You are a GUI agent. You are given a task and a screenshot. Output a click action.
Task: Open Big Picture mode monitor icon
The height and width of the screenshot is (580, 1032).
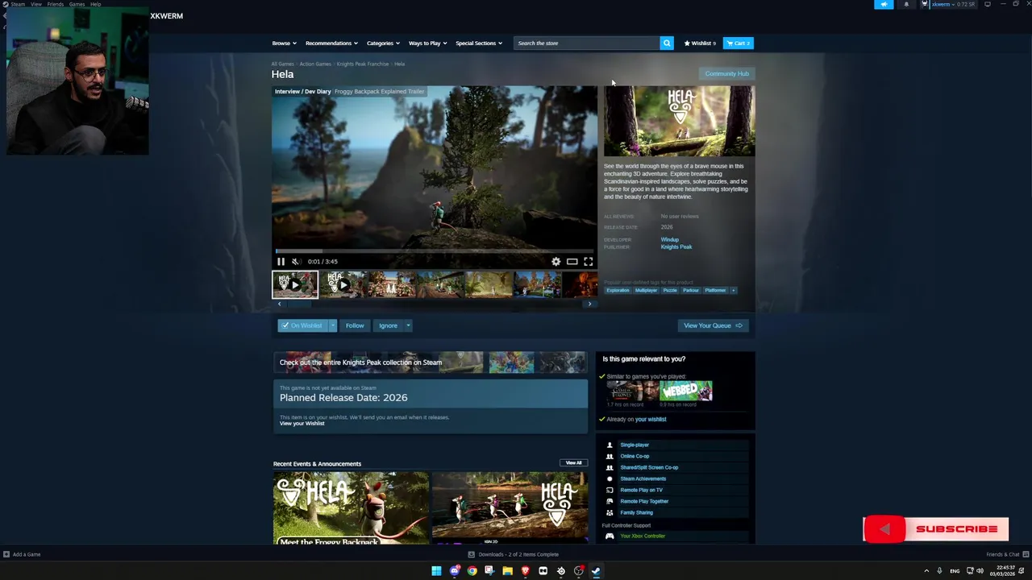coord(988,4)
